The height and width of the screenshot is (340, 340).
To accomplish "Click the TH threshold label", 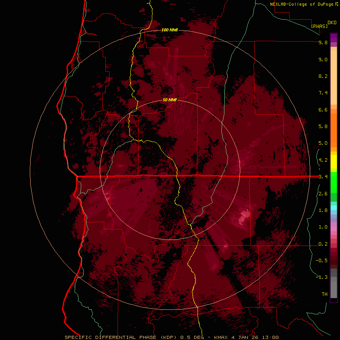I will pyautogui.click(x=325, y=294).
